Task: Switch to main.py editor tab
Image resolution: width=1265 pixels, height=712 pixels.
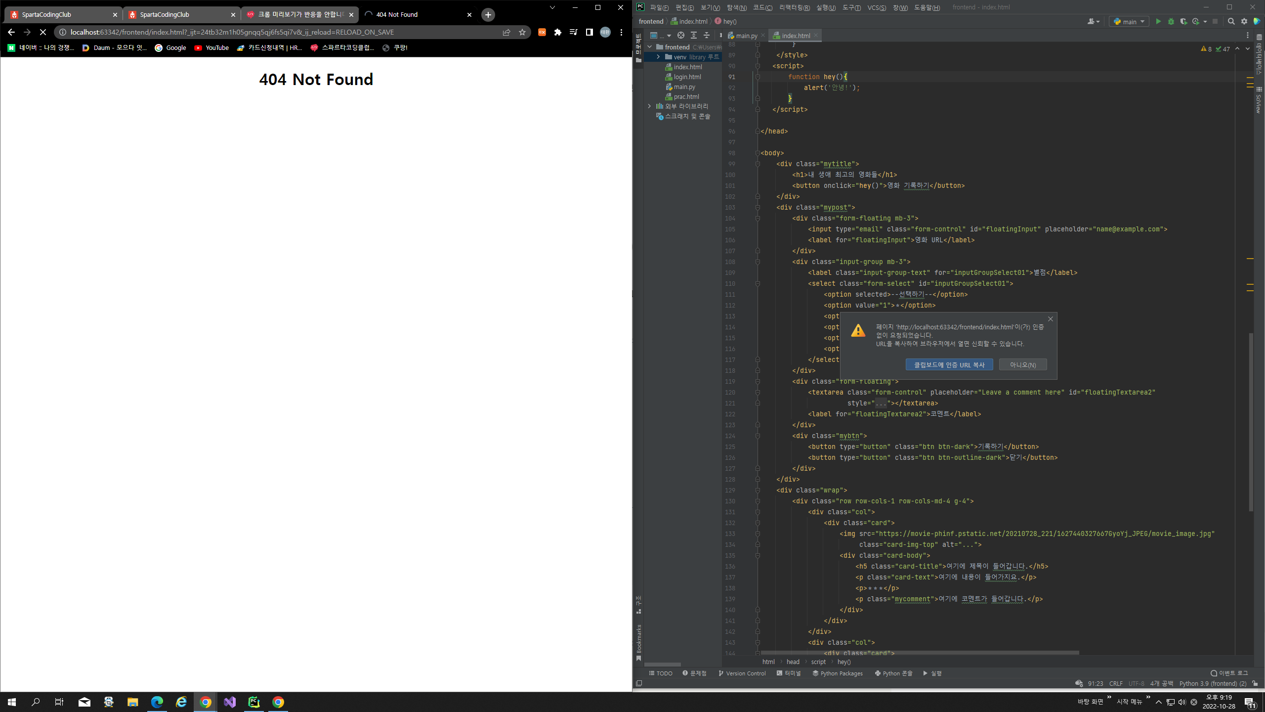Action: point(746,36)
